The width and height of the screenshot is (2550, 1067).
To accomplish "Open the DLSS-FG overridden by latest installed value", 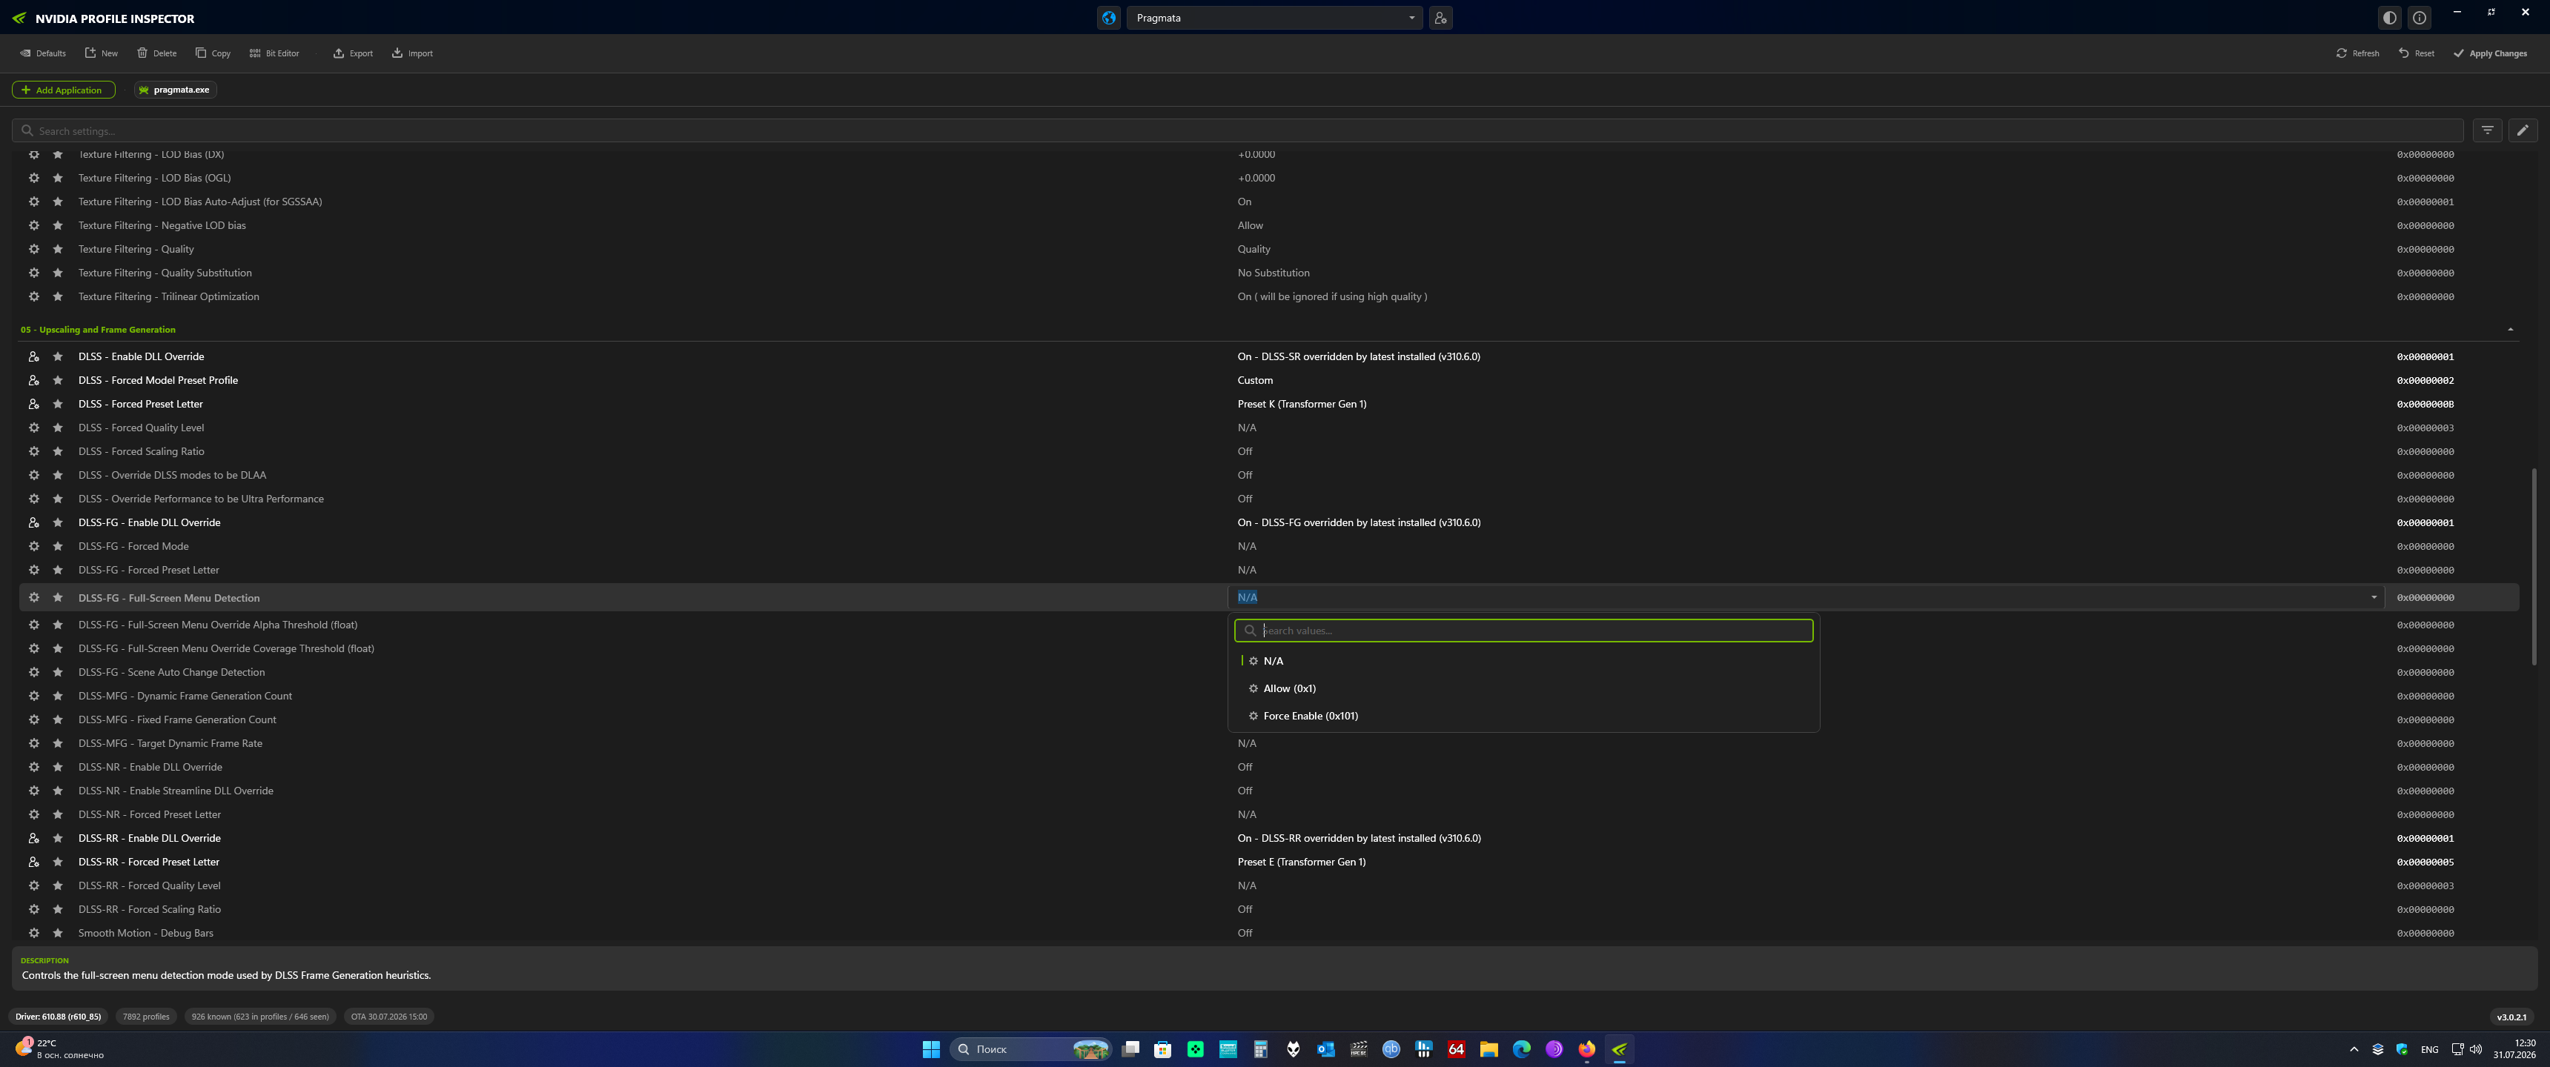I will [x=1358, y=522].
